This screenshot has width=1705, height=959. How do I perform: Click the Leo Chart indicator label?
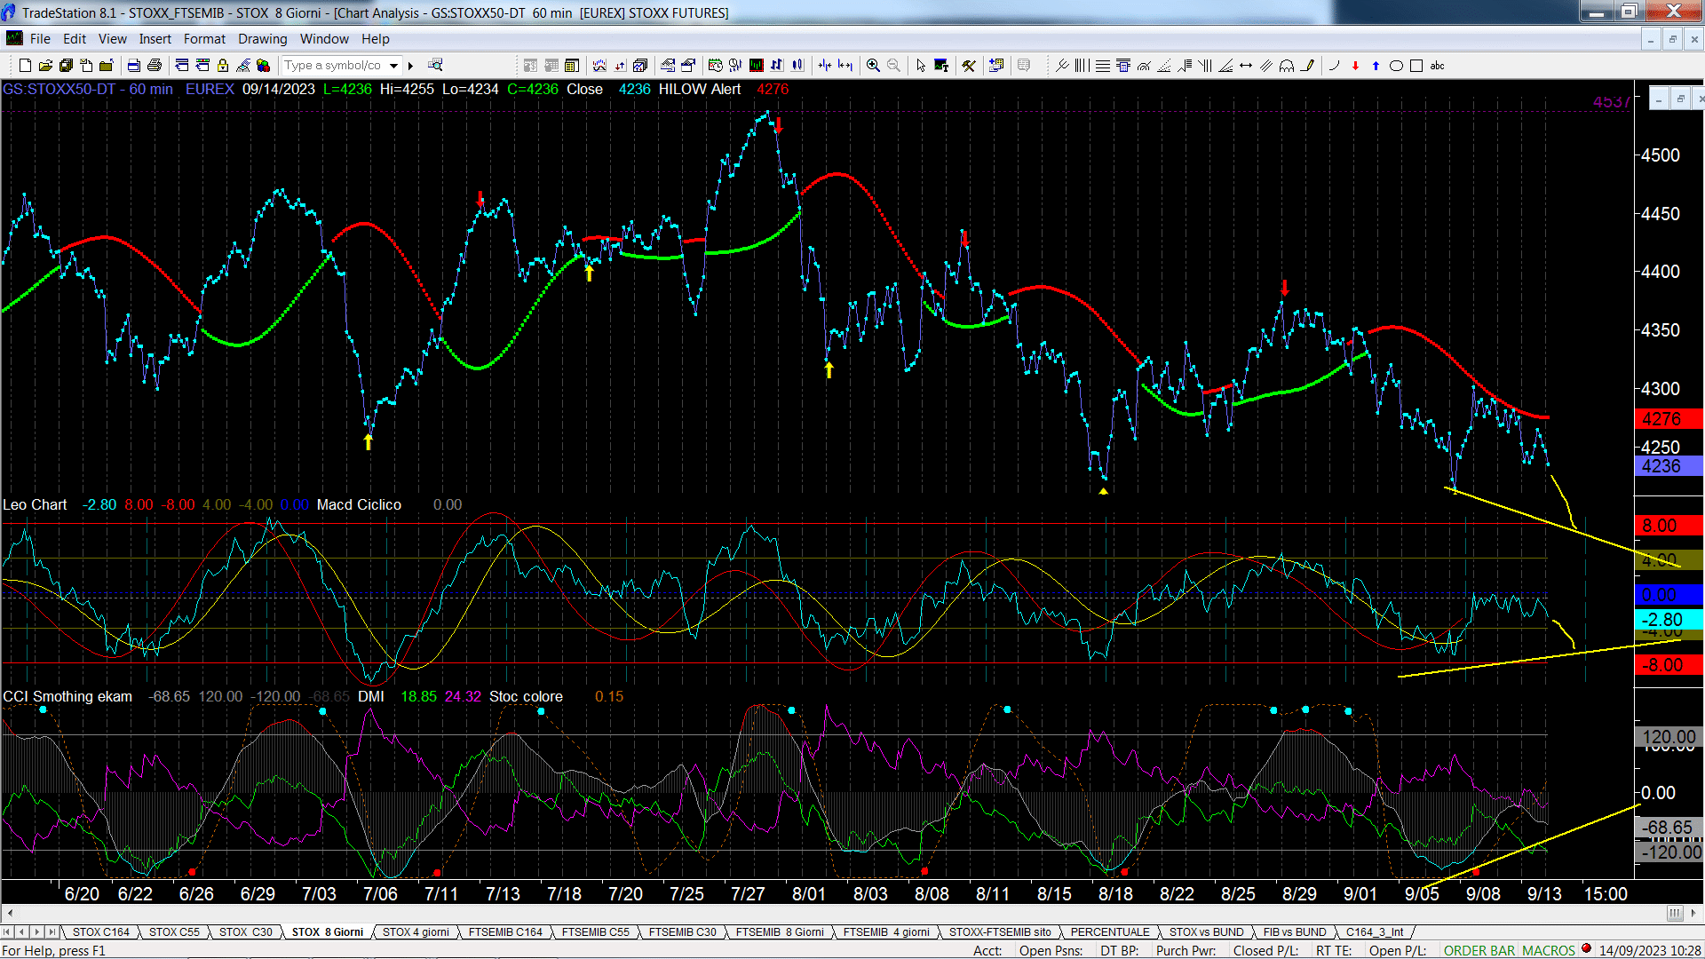tap(35, 504)
